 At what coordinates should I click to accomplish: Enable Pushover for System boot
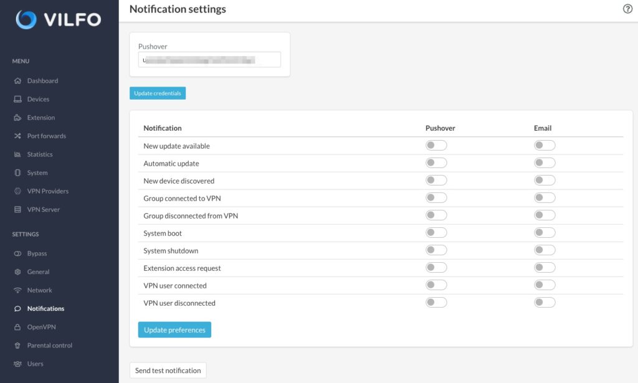pyautogui.click(x=436, y=232)
